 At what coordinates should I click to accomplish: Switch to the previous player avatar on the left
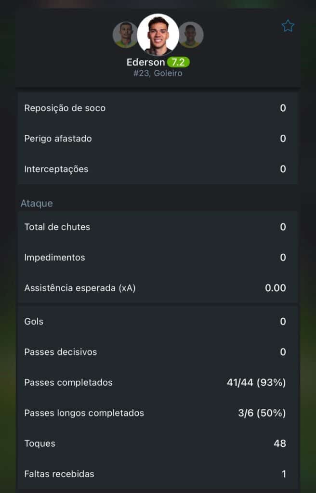[x=125, y=35]
